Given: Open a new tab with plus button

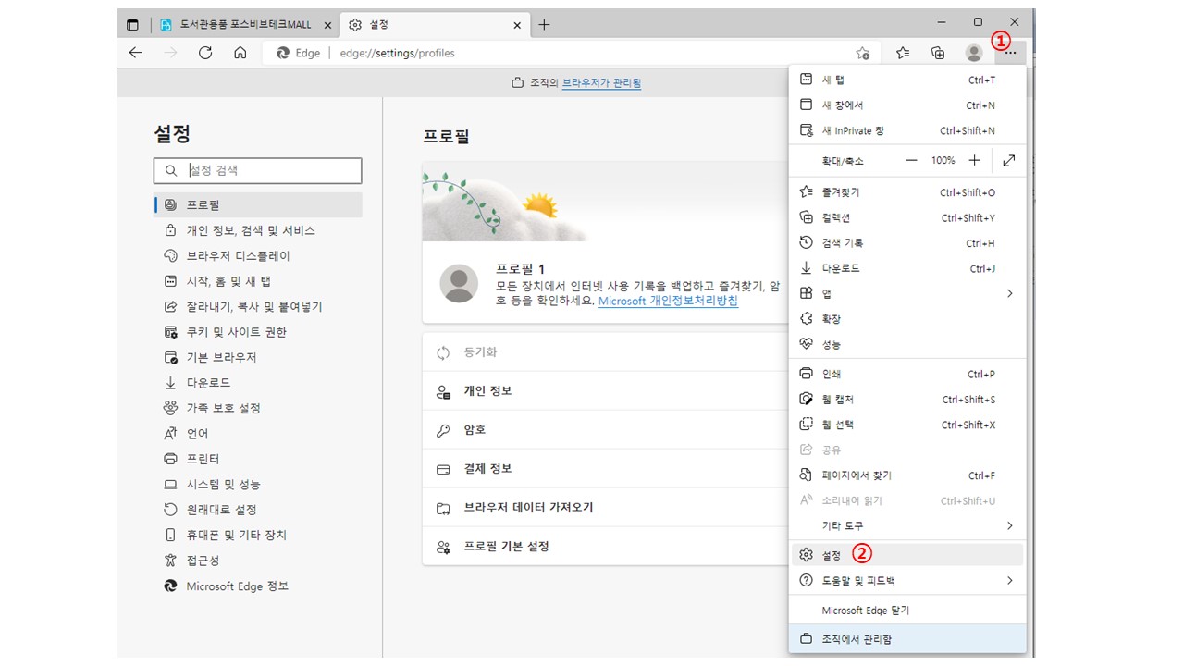Looking at the screenshot, I should (544, 25).
